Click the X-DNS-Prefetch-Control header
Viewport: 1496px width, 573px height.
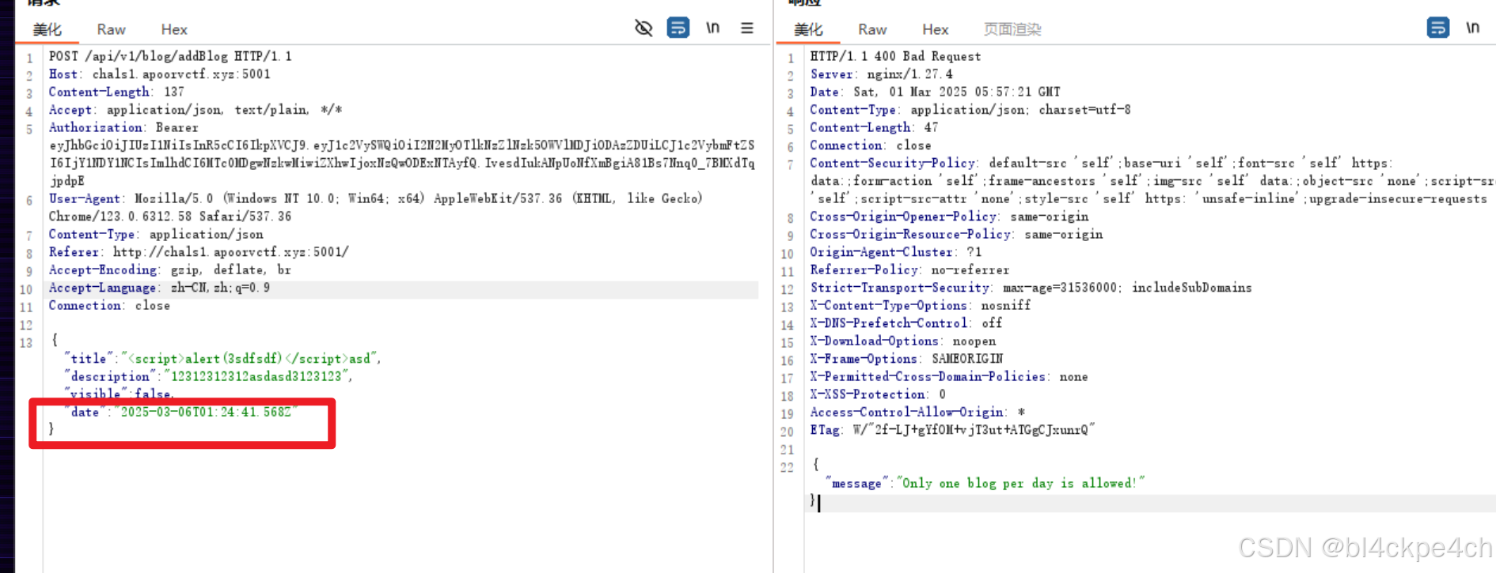[906, 323]
